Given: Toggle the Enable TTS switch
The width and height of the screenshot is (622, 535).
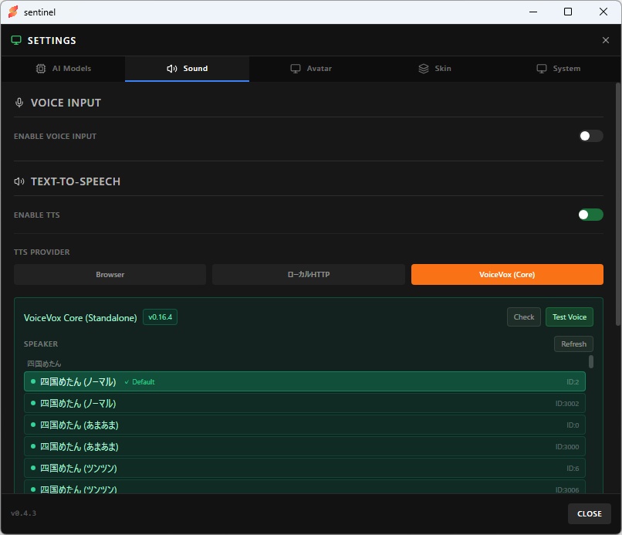Looking at the screenshot, I should tap(590, 215).
